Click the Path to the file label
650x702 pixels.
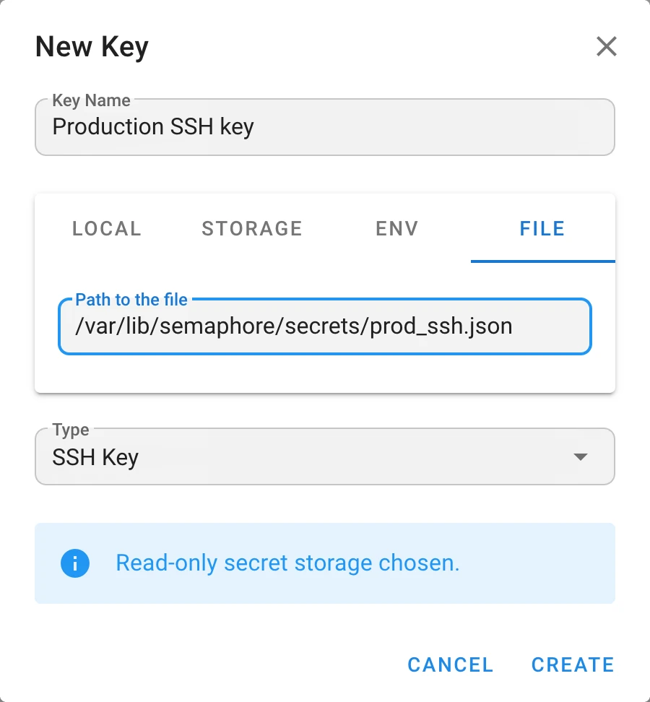131,300
